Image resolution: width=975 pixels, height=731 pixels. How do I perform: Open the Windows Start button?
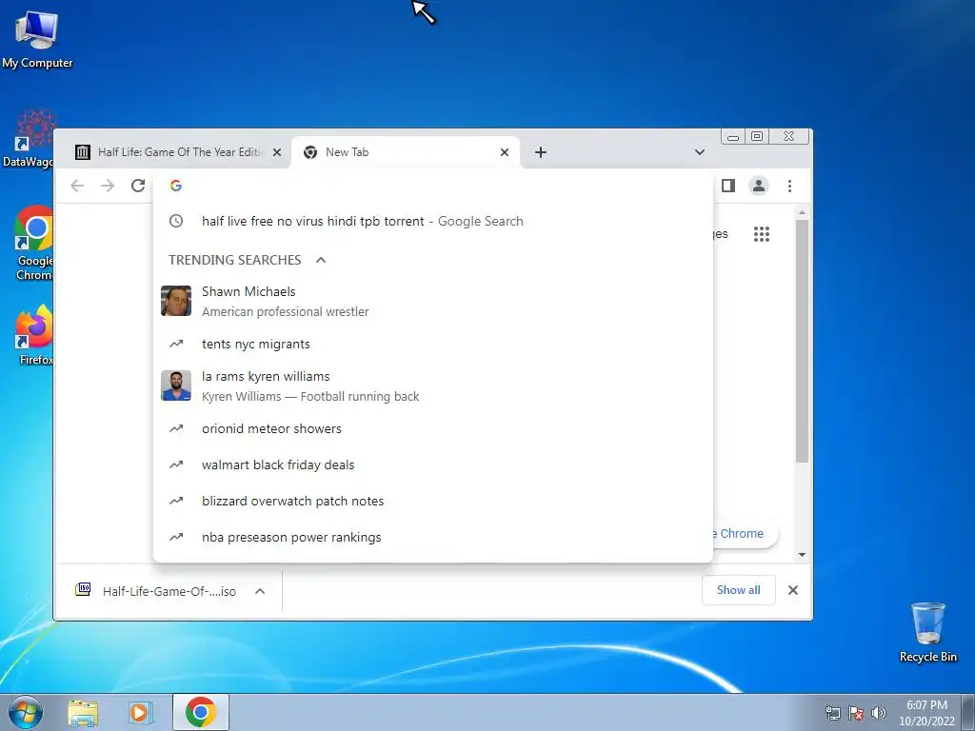click(x=25, y=712)
